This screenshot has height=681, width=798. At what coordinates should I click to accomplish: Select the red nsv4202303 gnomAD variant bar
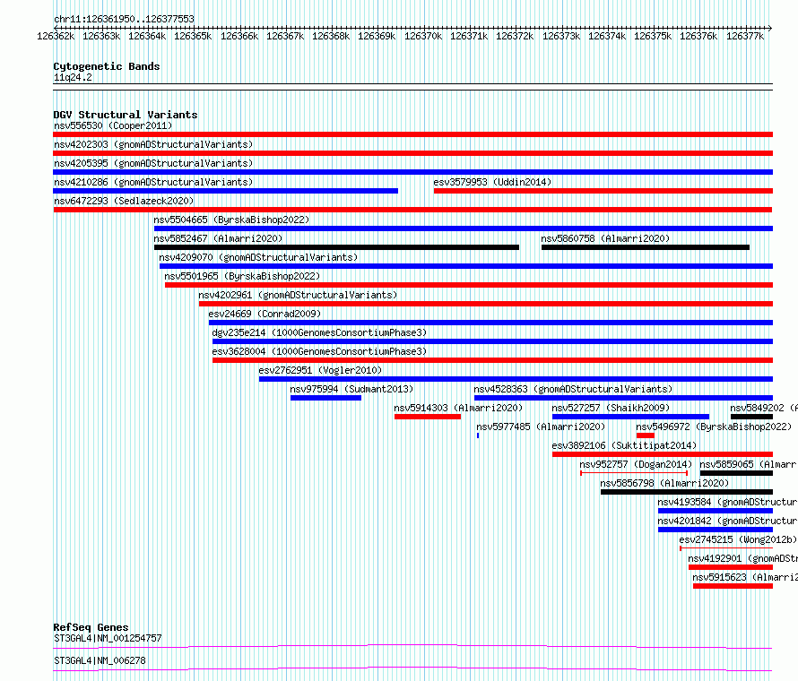pyautogui.click(x=412, y=153)
